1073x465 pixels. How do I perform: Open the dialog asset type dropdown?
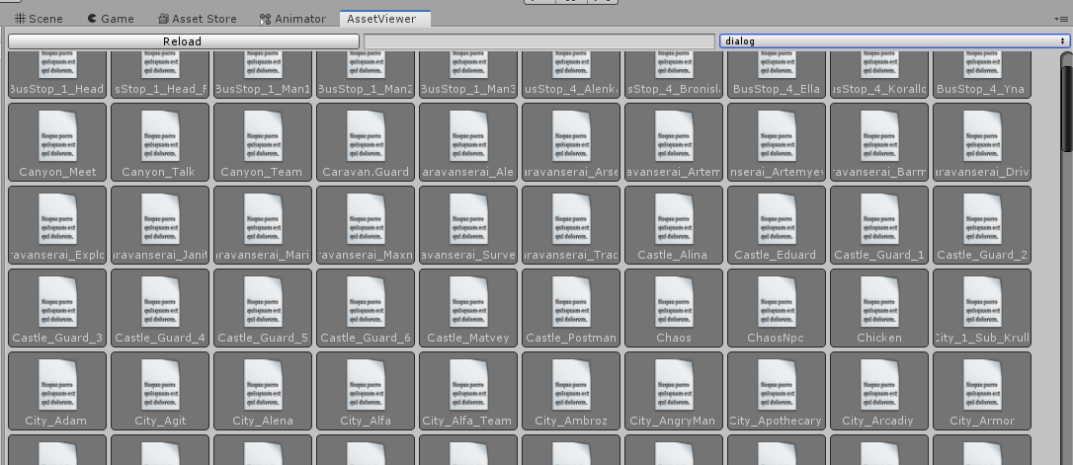(x=894, y=41)
